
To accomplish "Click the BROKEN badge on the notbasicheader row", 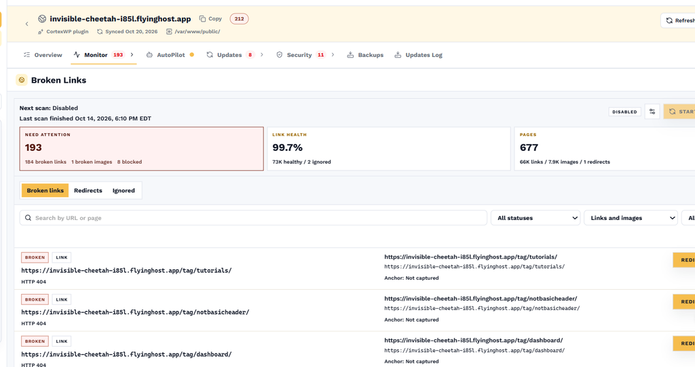I will pyautogui.click(x=35, y=299).
